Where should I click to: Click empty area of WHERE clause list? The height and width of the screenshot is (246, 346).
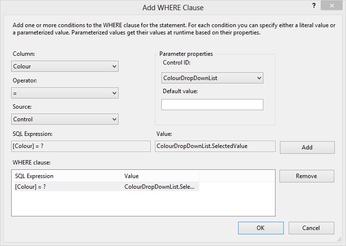[143, 204]
